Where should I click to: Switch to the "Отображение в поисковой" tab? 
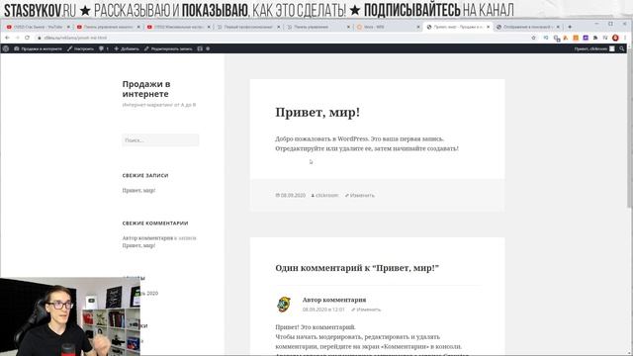(528, 27)
